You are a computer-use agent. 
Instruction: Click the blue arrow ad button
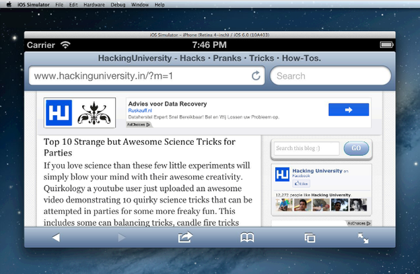(349, 110)
